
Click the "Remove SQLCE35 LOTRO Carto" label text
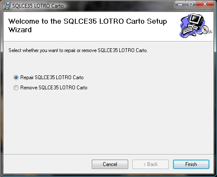coord(54,88)
